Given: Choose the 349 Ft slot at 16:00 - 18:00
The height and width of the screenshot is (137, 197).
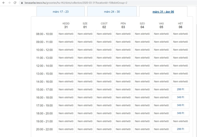Looking at the screenshot, I should click(x=181, y=97).
